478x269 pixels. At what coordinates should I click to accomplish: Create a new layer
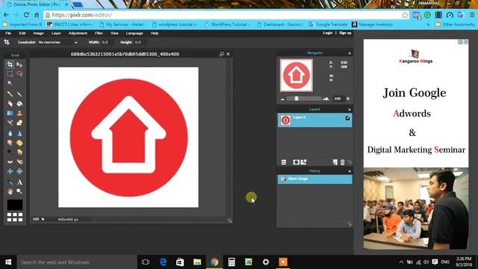pyautogui.click(x=335, y=162)
